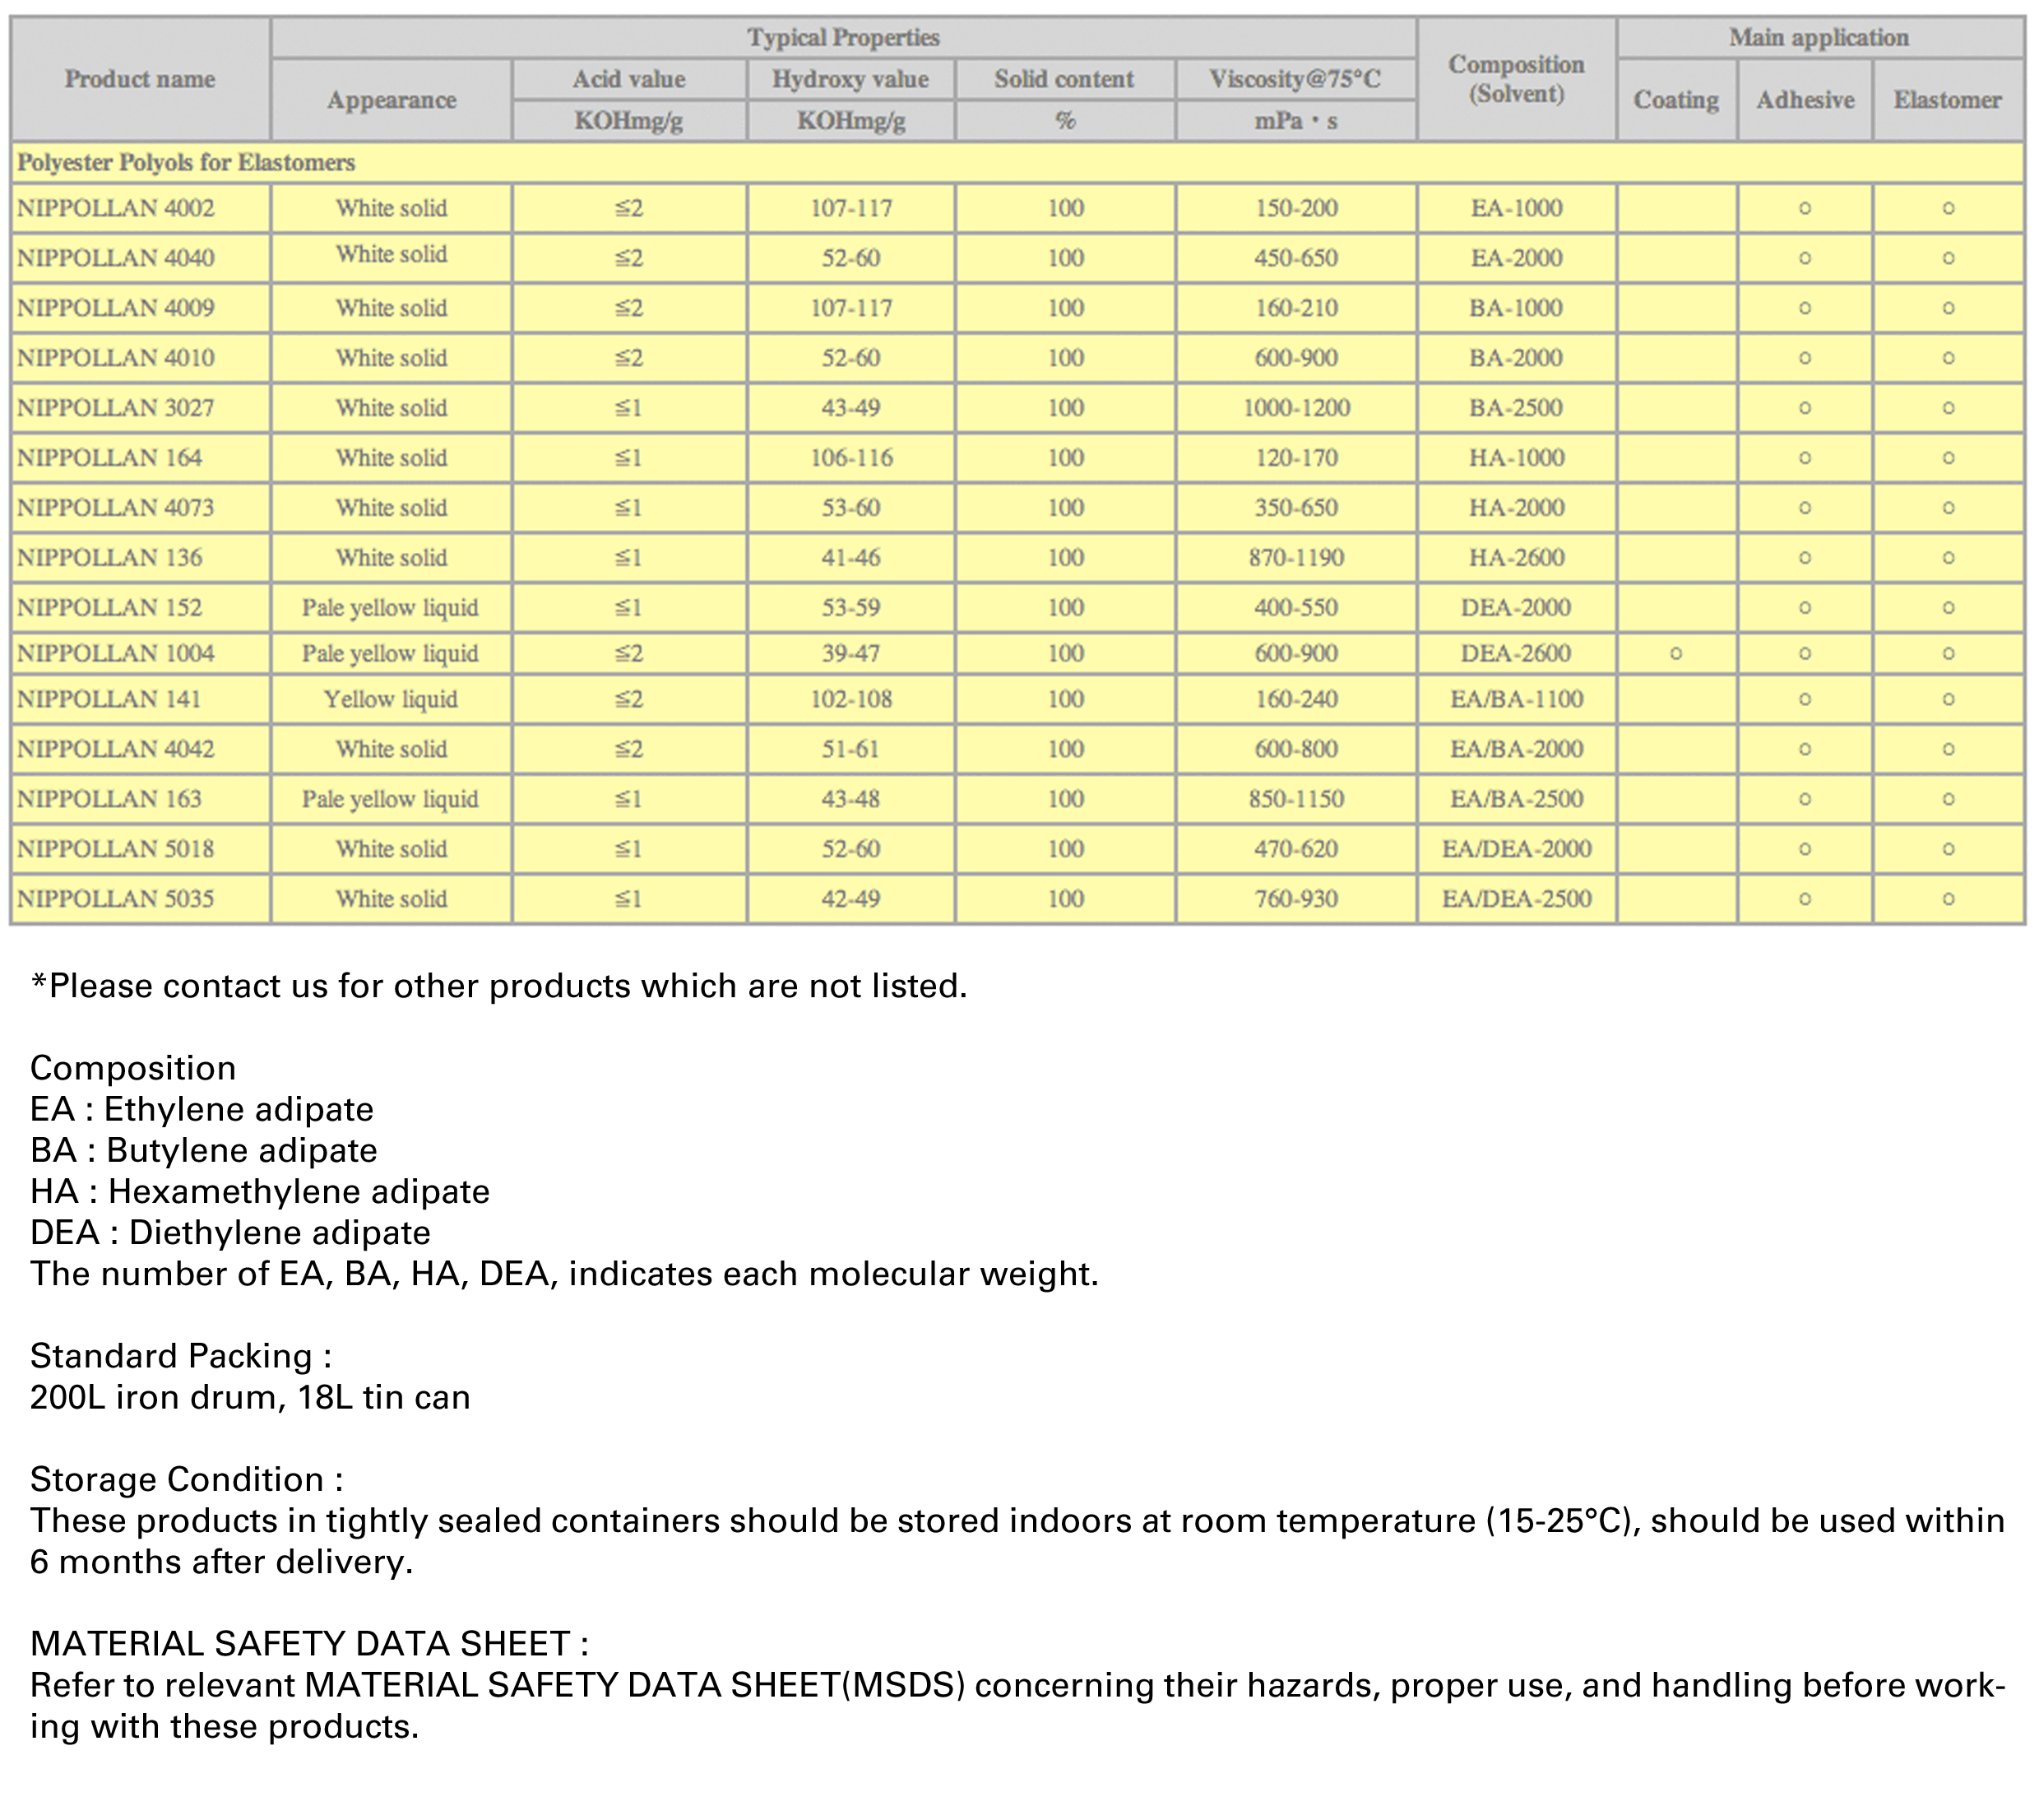This screenshot has height=1820, width=2039.
Task: Click the DEA : Diethylene adipate line
Action: (231, 1232)
